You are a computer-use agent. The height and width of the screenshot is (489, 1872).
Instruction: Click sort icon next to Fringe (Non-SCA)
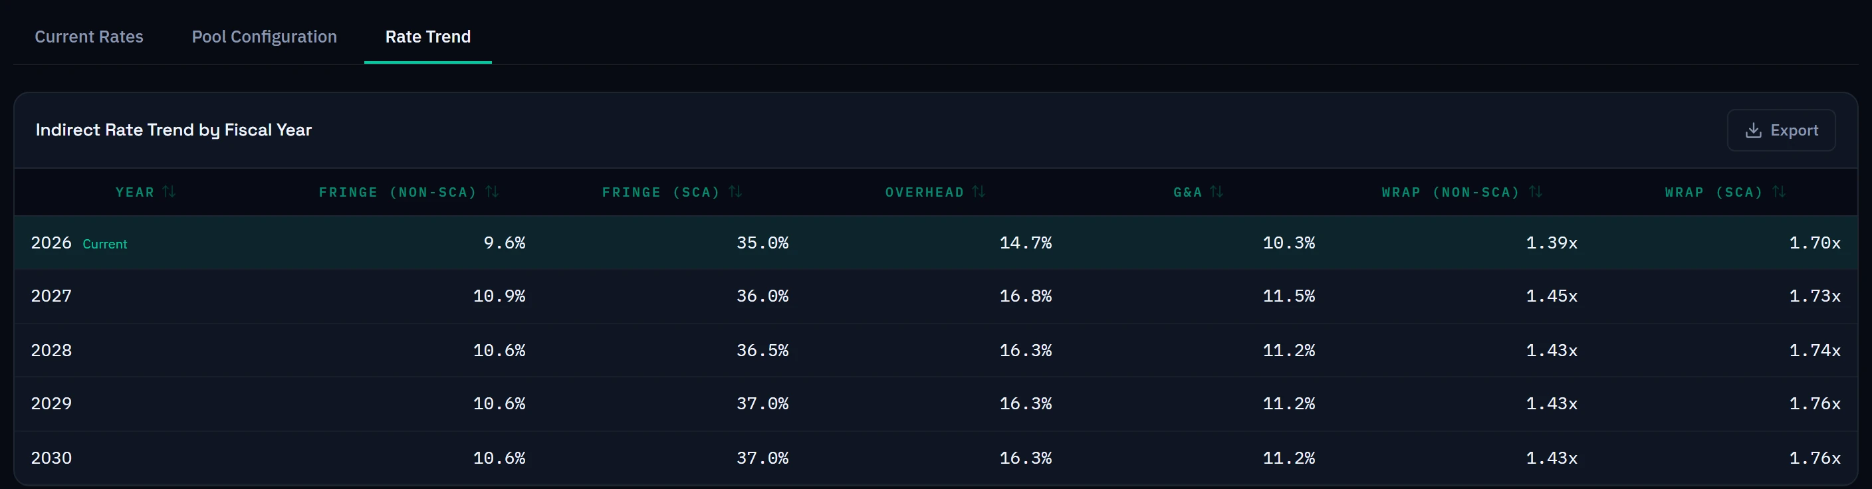pyautogui.click(x=492, y=192)
